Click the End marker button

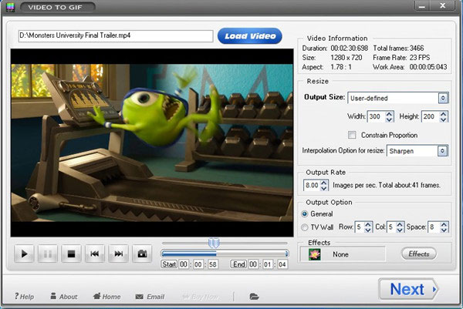(x=238, y=264)
